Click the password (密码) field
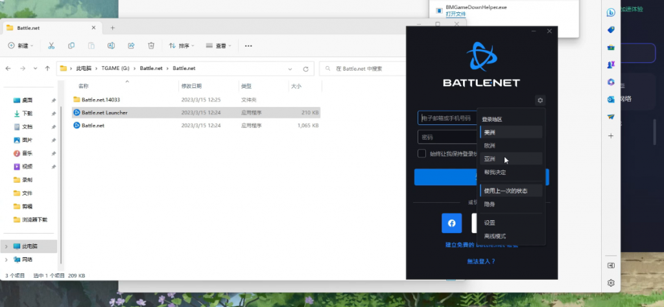Image resolution: width=664 pixels, height=307 pixels. coord(447,137)
